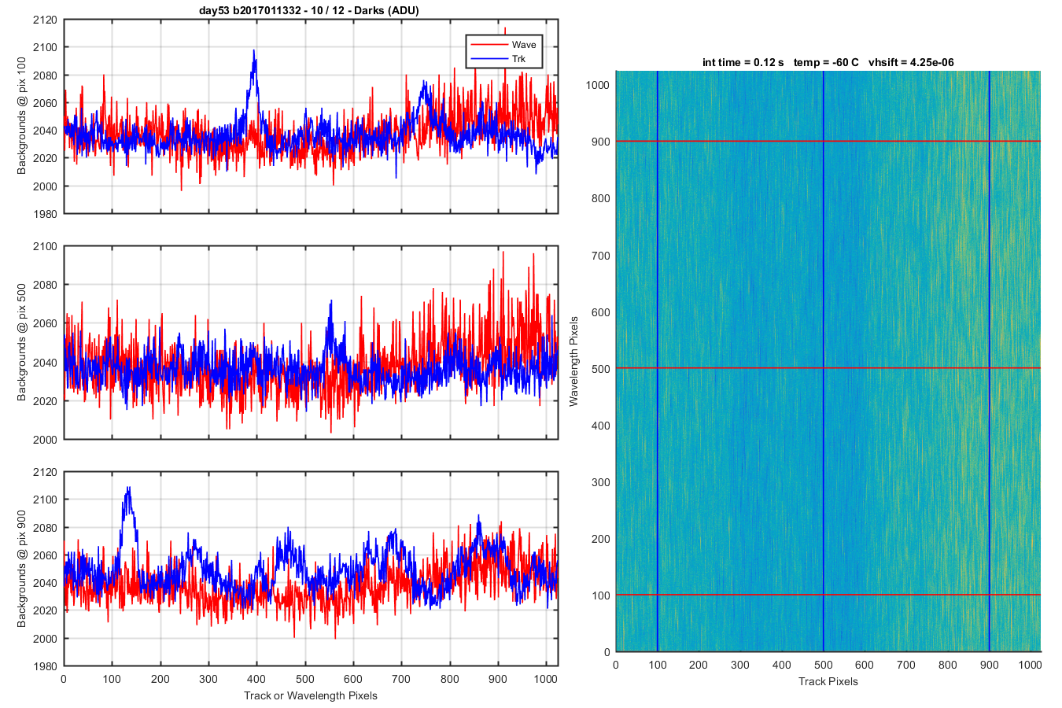The width and height of the screenshot is (1062, 708).
Task: Click the plot title 'day53 b2017011332 - 10 / 12 - Darks (ADU)'
Action: [x=309, y=10]
